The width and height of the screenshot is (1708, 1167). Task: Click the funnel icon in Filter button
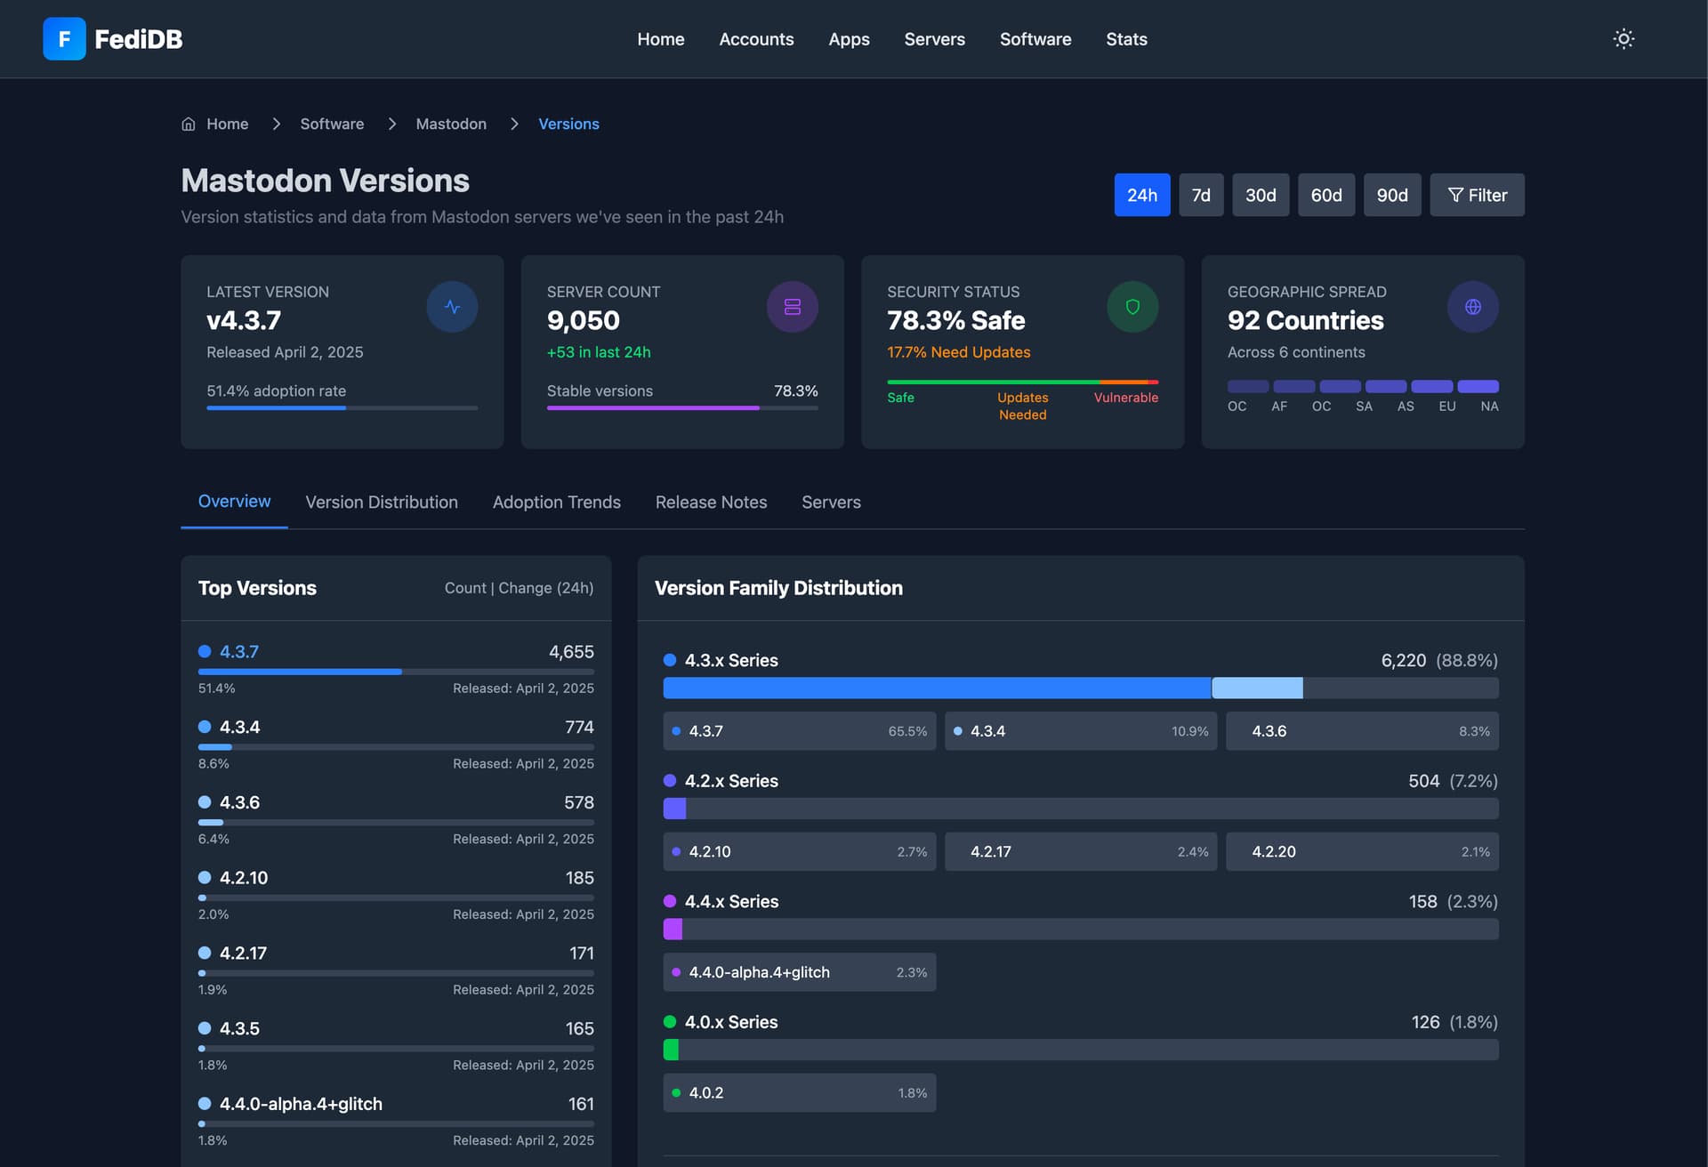1455,195
